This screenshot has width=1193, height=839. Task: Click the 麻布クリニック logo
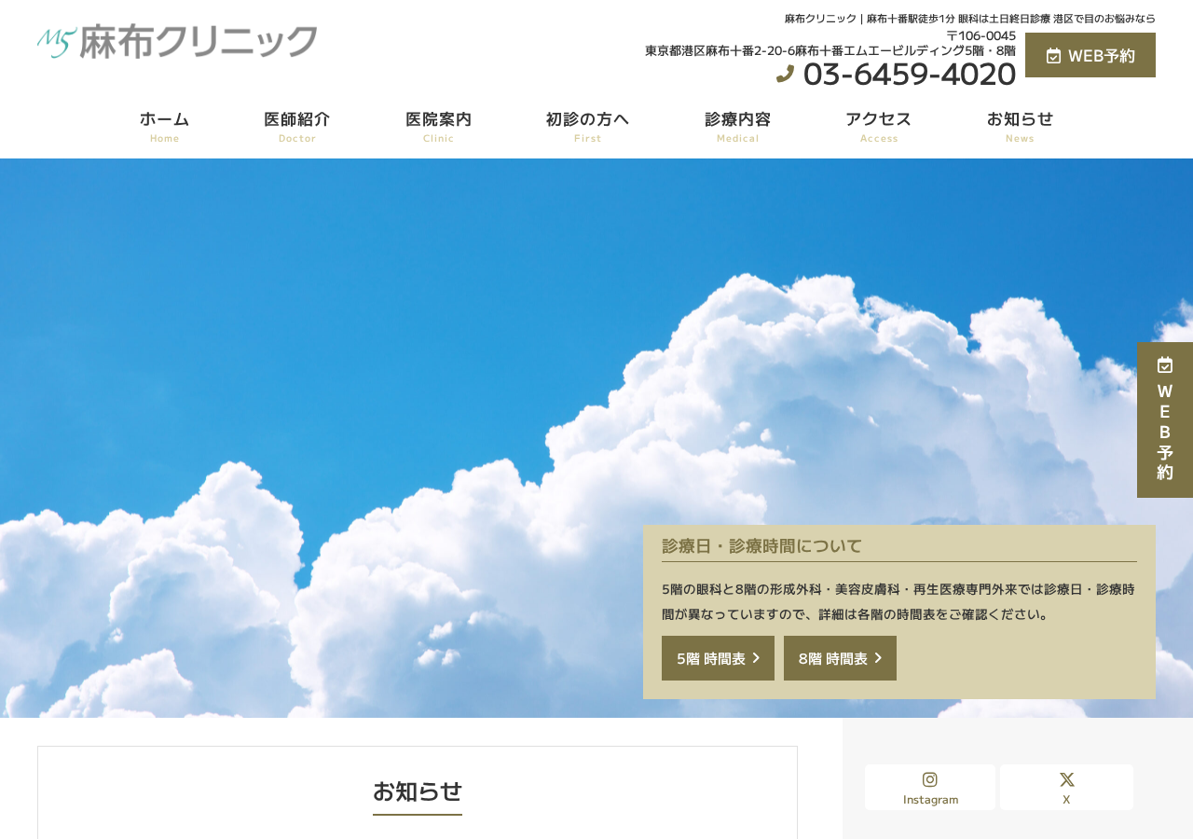coord(177,42)
